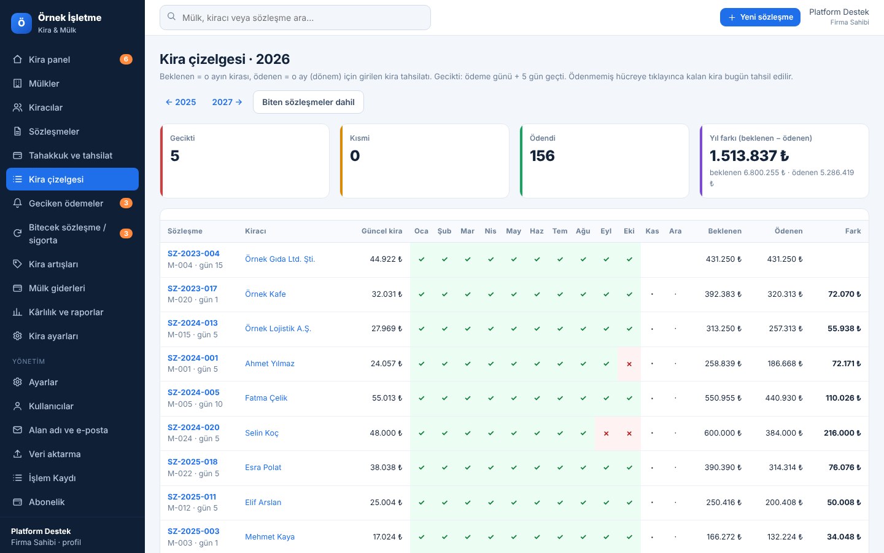Select the active Kira çizelgesi menu item
Viewport: 884px width, 553px height.
(72, 179)
